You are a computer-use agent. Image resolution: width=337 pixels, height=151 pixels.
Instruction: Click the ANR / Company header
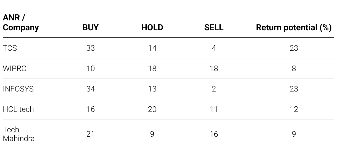tap(21, 23)
